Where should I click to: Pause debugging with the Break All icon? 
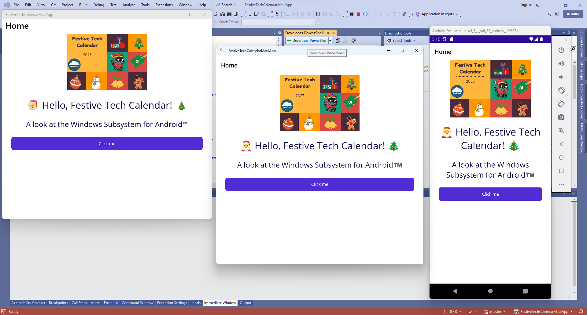352,14
